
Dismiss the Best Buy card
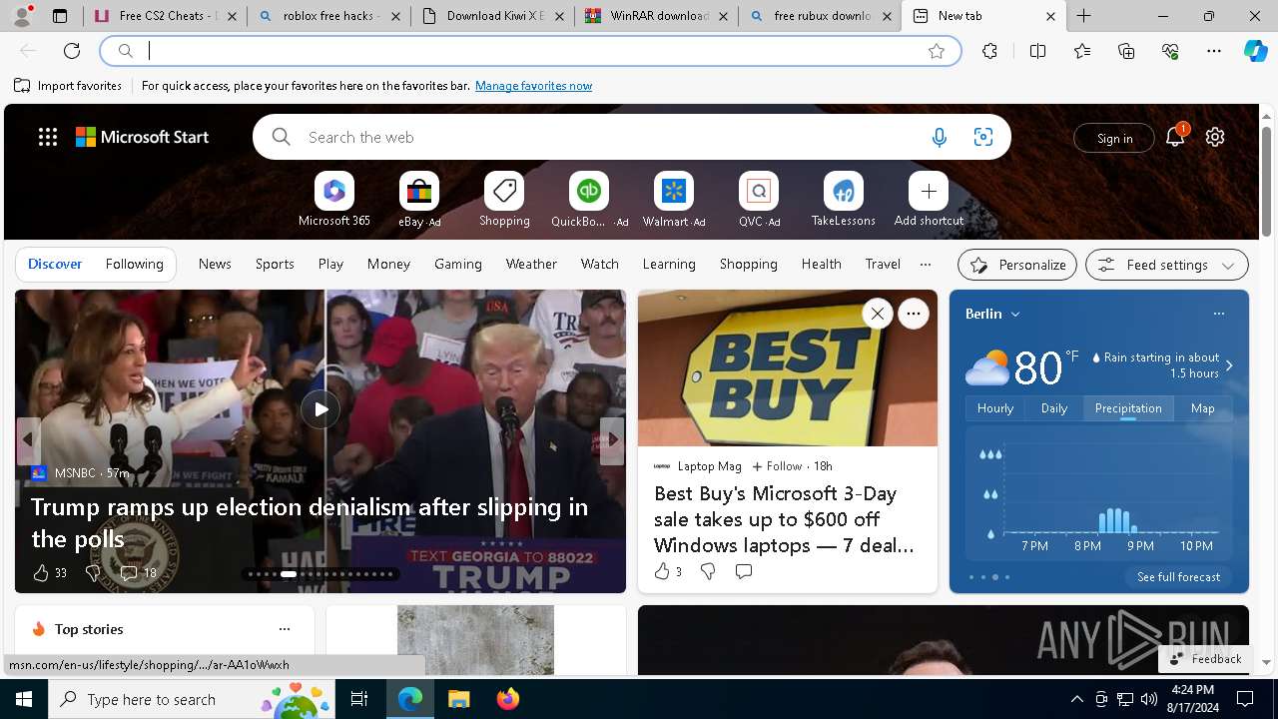tap(877, 314)
